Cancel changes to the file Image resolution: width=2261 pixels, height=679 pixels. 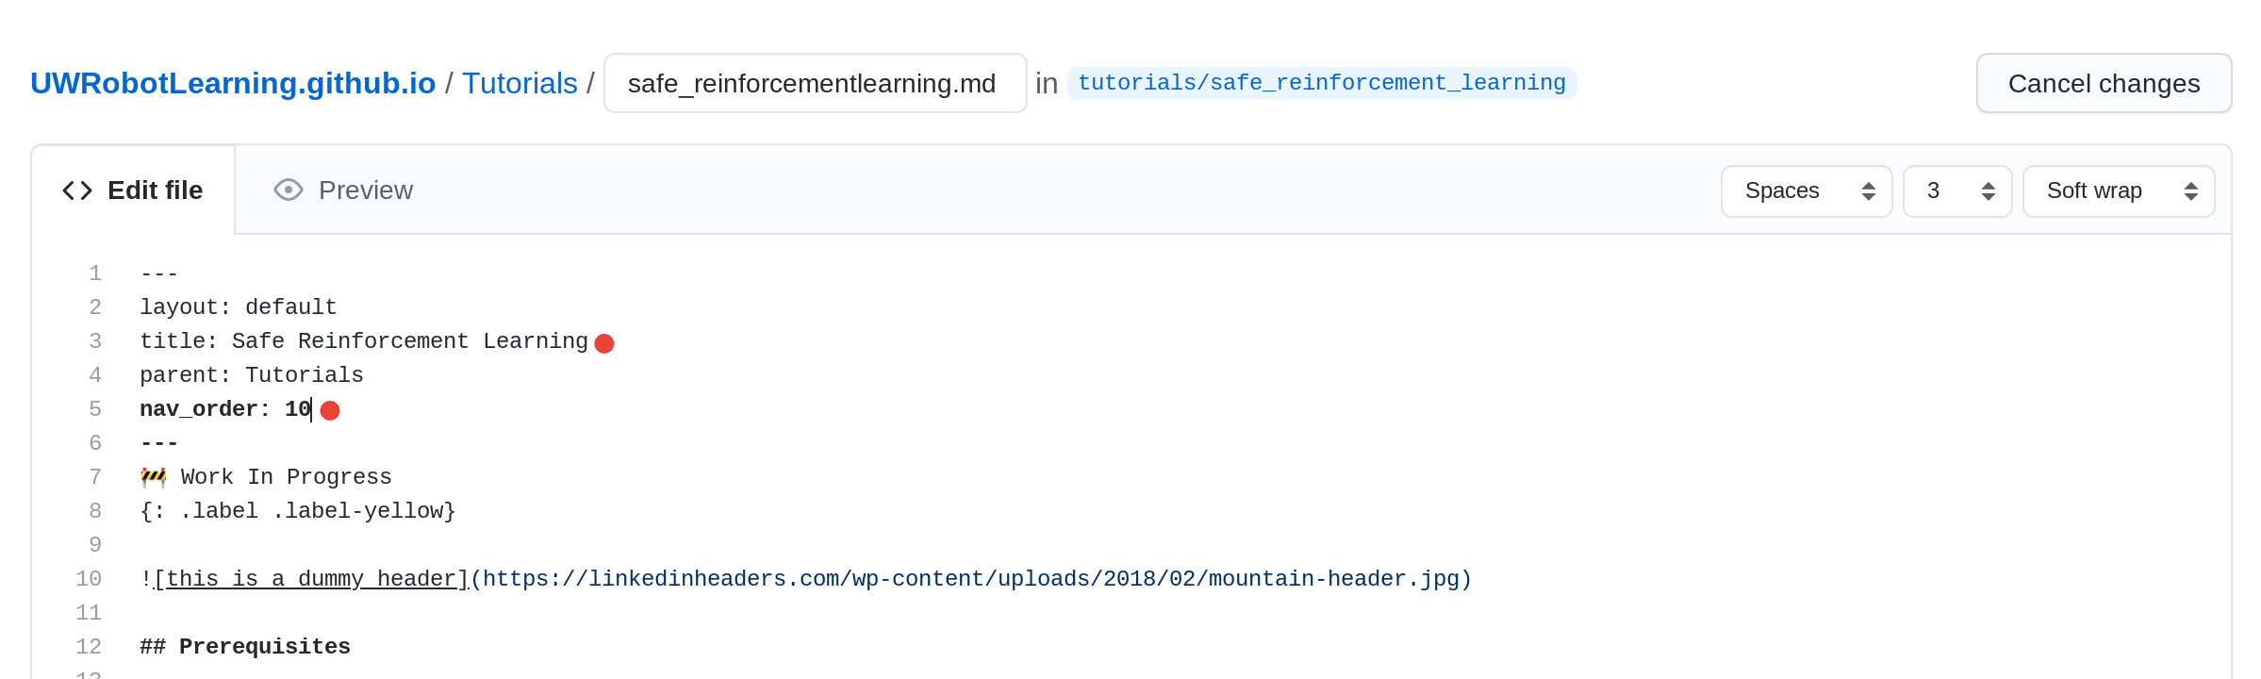(2104, 83)
